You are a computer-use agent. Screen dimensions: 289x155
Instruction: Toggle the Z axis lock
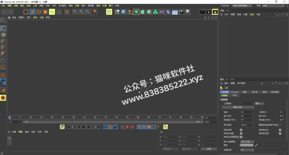click(x=88, y=12)
